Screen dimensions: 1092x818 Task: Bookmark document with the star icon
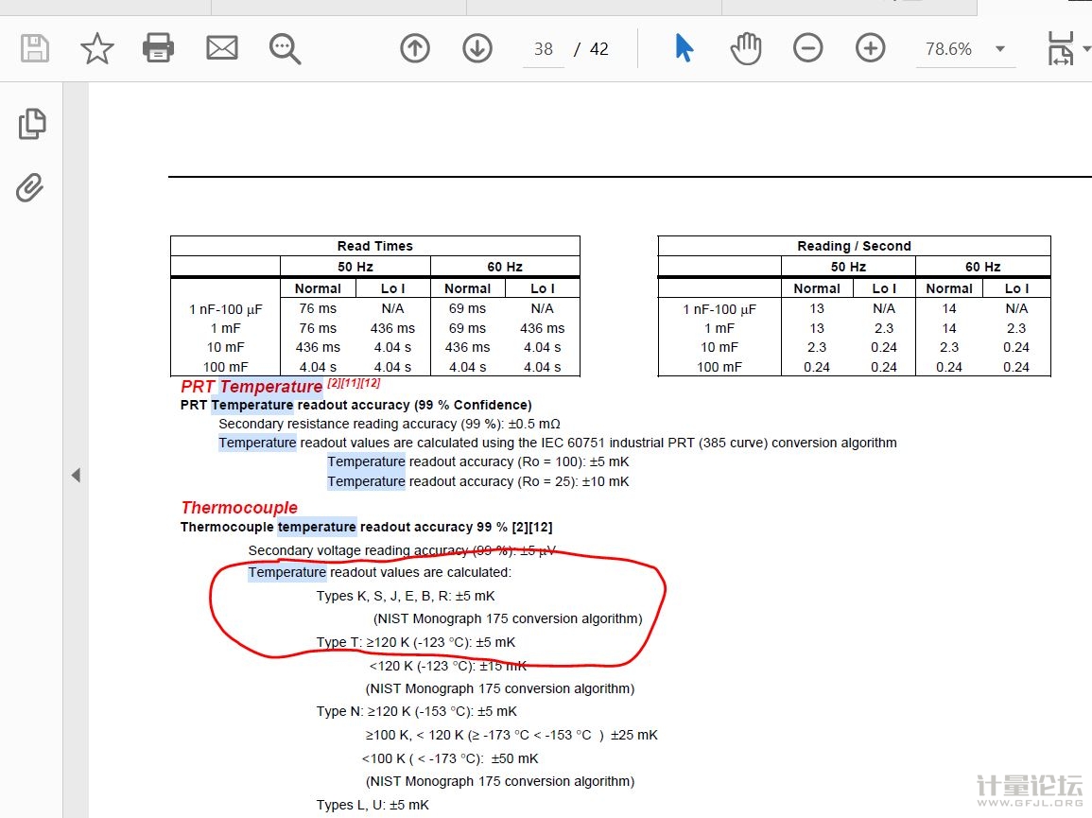(97, 48)
